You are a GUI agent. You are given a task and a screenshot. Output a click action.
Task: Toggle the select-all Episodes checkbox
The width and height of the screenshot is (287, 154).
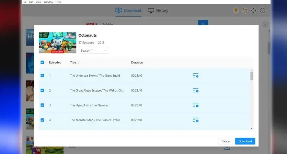[42, 62]
